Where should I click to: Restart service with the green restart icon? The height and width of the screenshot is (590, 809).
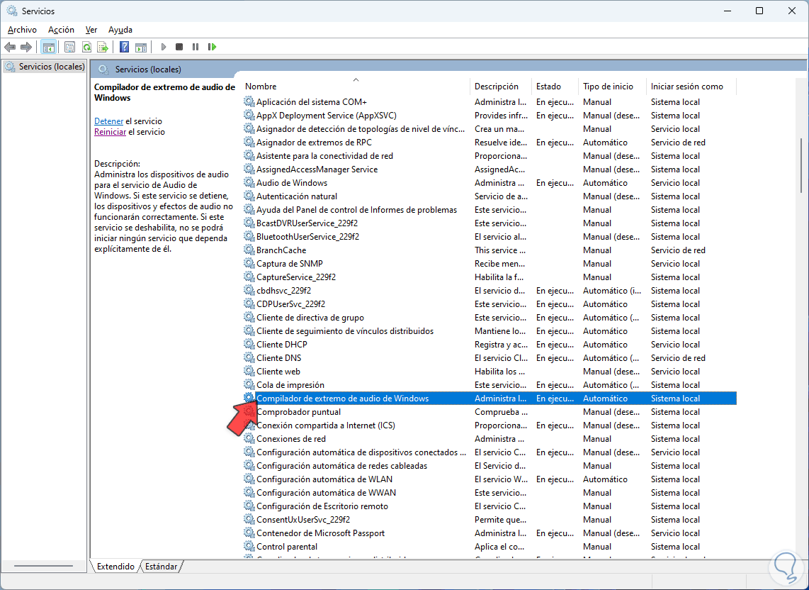click(x=212, y=47)
